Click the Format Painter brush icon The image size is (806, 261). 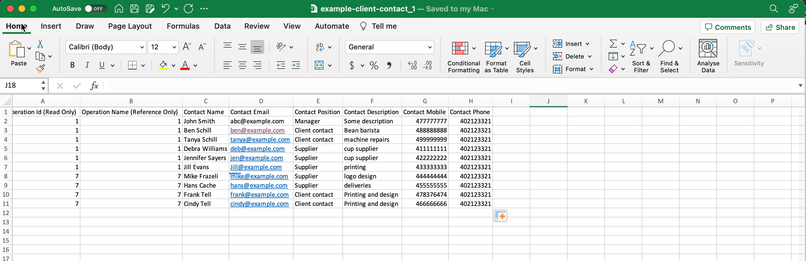coord(40,69)
